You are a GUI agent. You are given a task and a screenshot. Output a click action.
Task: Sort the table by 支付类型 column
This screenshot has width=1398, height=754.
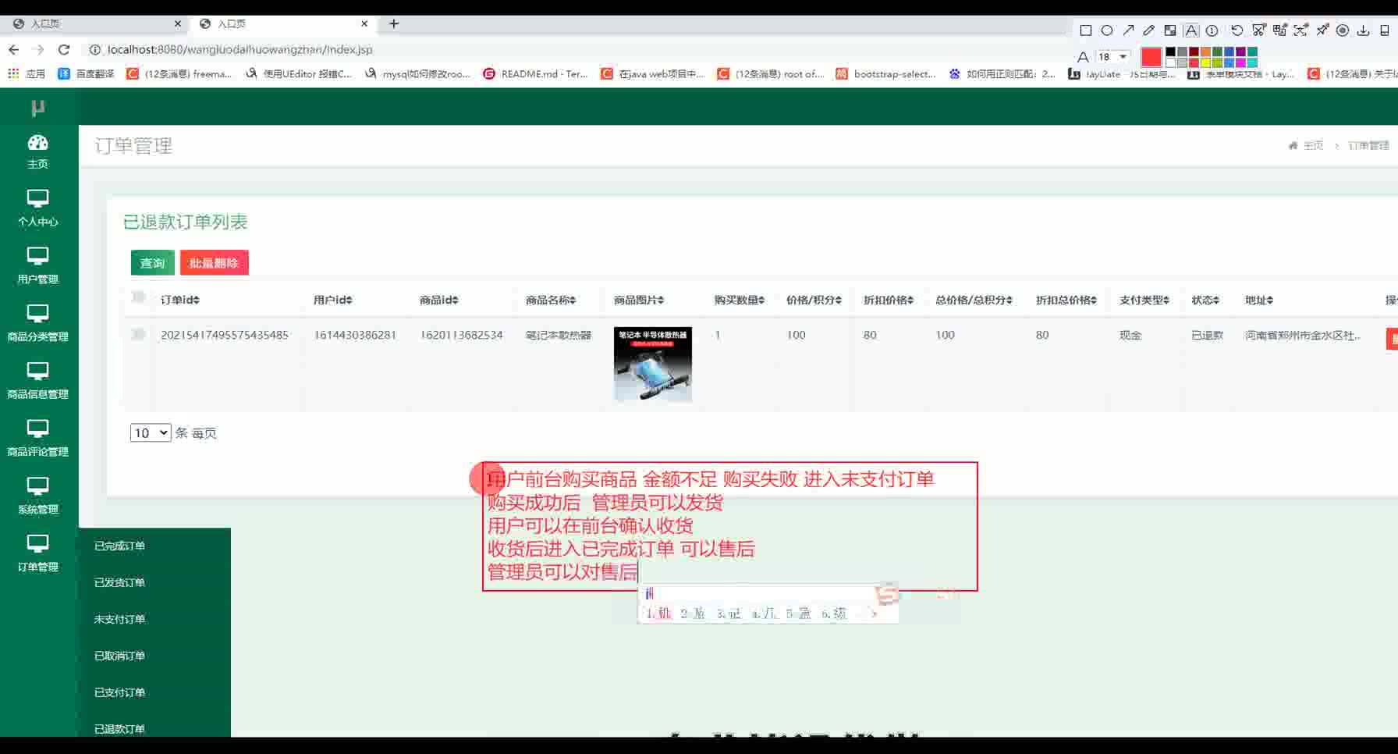coord(1144,300)
